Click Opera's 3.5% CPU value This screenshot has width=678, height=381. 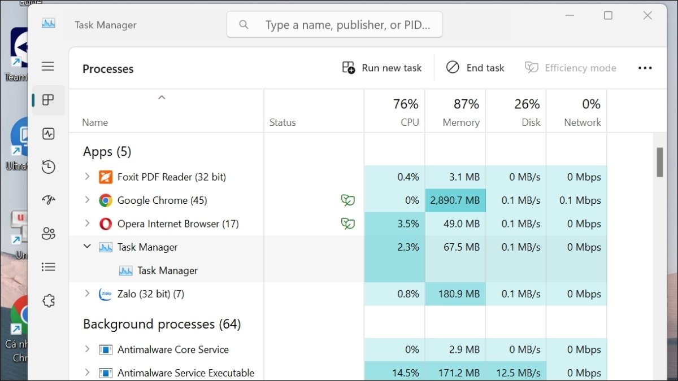408,224
